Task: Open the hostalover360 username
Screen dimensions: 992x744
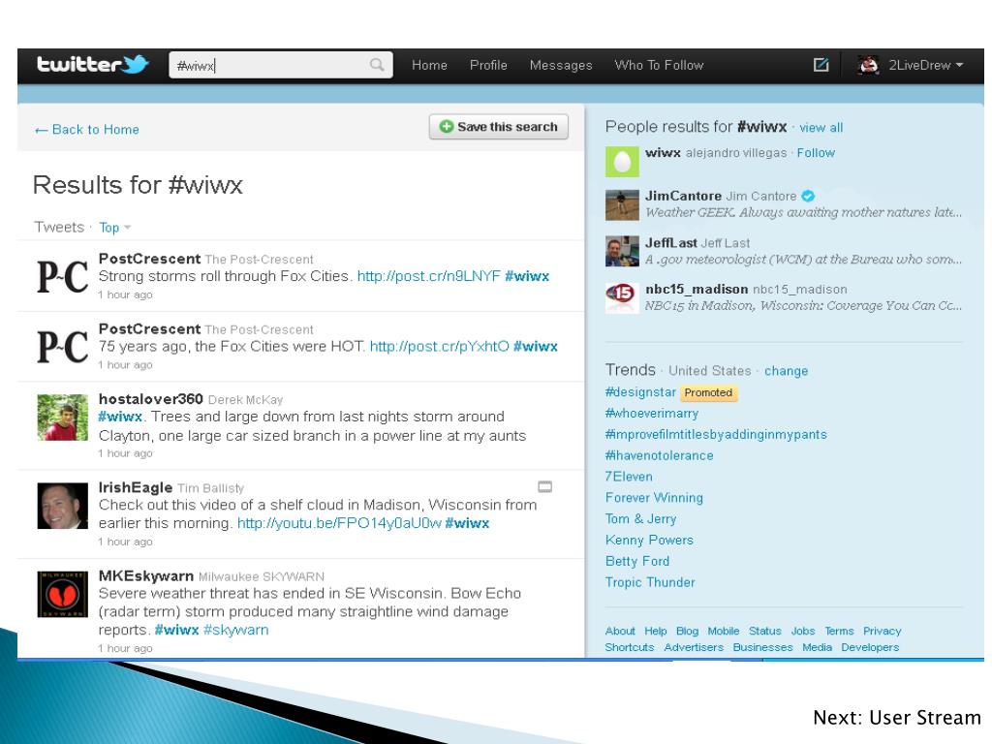Action: (x=150, y=399)
